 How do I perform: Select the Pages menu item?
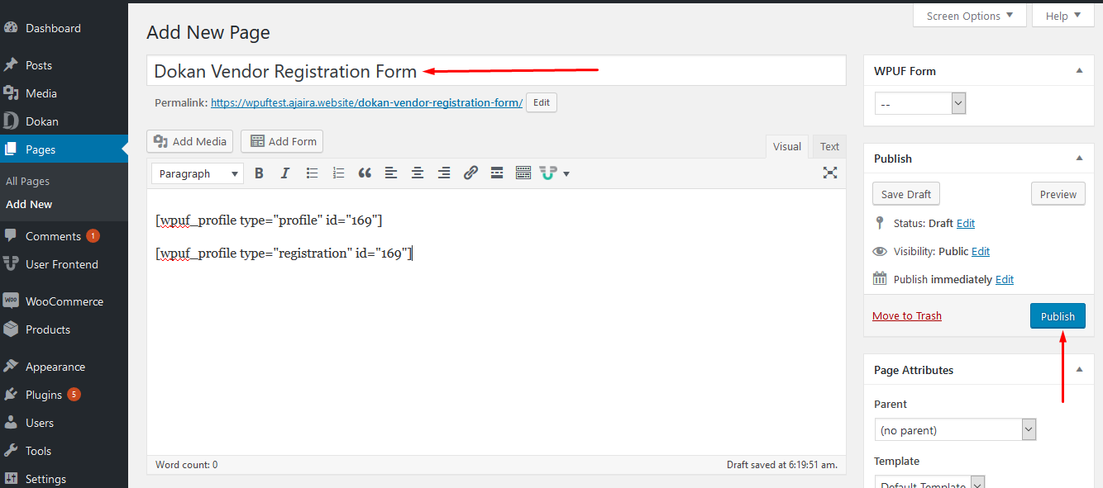pyautogui.click(x=64, y=149)
